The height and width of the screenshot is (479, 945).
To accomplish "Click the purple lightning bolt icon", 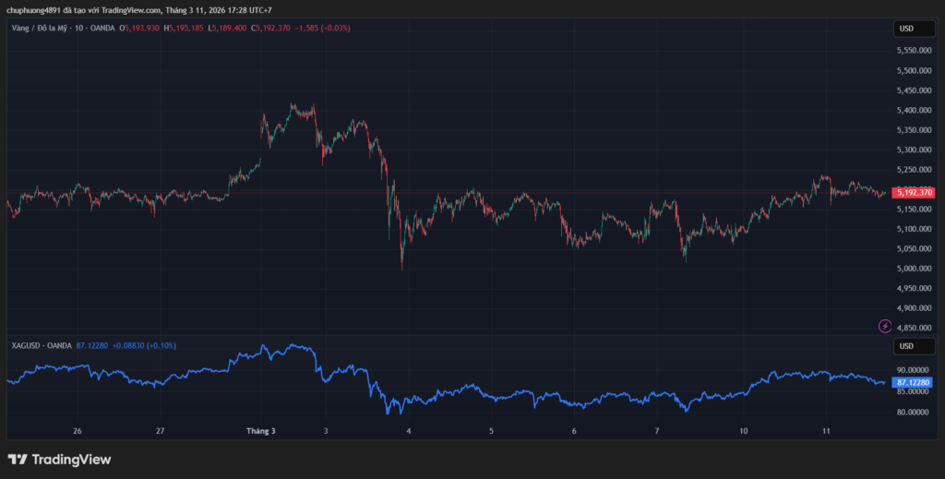I will pyautogui.click(x=885, y=326).
